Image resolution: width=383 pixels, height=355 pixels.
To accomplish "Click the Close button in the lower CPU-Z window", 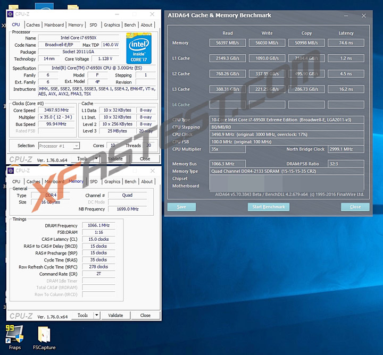I will pyautogui.click(x=145, y=315).
